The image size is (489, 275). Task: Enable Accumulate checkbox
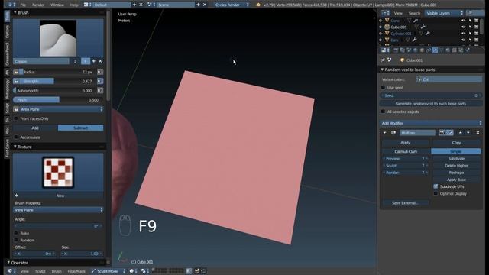pyautogui.click(x=16, y=137)
